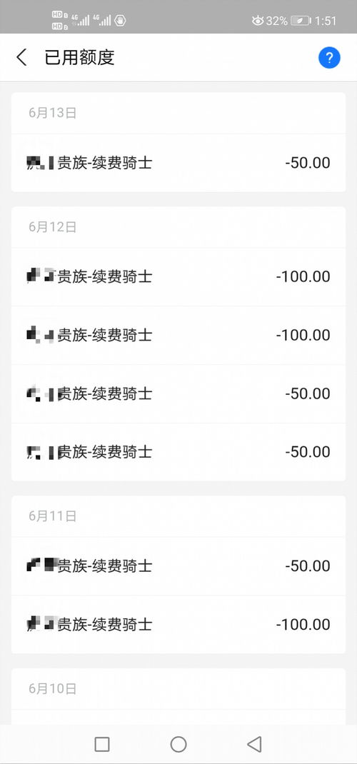Tap the eye comfort icon in status bar
357x764 pixels.
(258, 21)
